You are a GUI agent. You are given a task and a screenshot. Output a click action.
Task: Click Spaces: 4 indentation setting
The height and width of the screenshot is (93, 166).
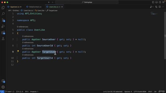pyautogui.click(x=128, y=92)
